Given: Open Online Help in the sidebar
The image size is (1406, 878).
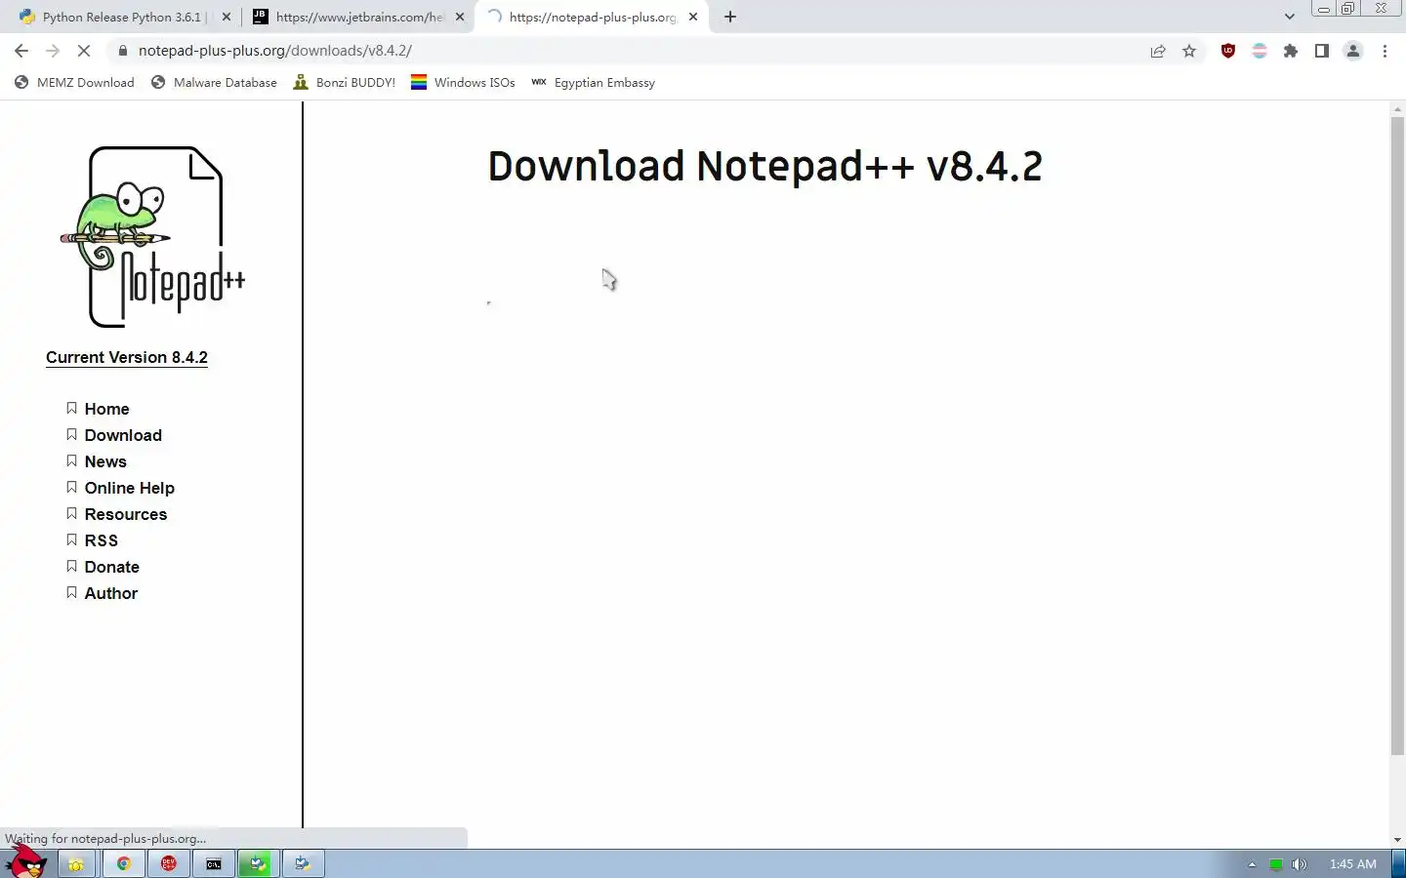Looking at the screenshot, I should (x=129, y=488).
